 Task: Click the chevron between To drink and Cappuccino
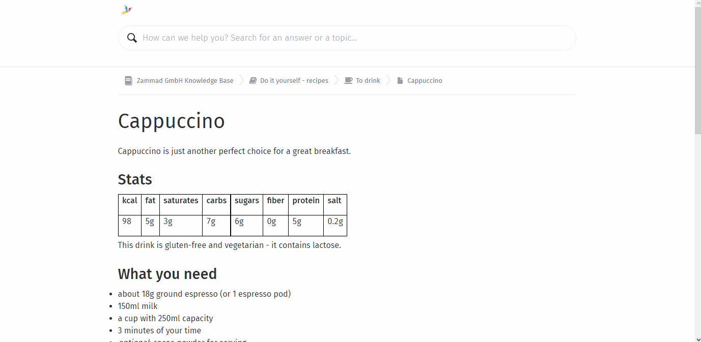click(x=388, y=80)
